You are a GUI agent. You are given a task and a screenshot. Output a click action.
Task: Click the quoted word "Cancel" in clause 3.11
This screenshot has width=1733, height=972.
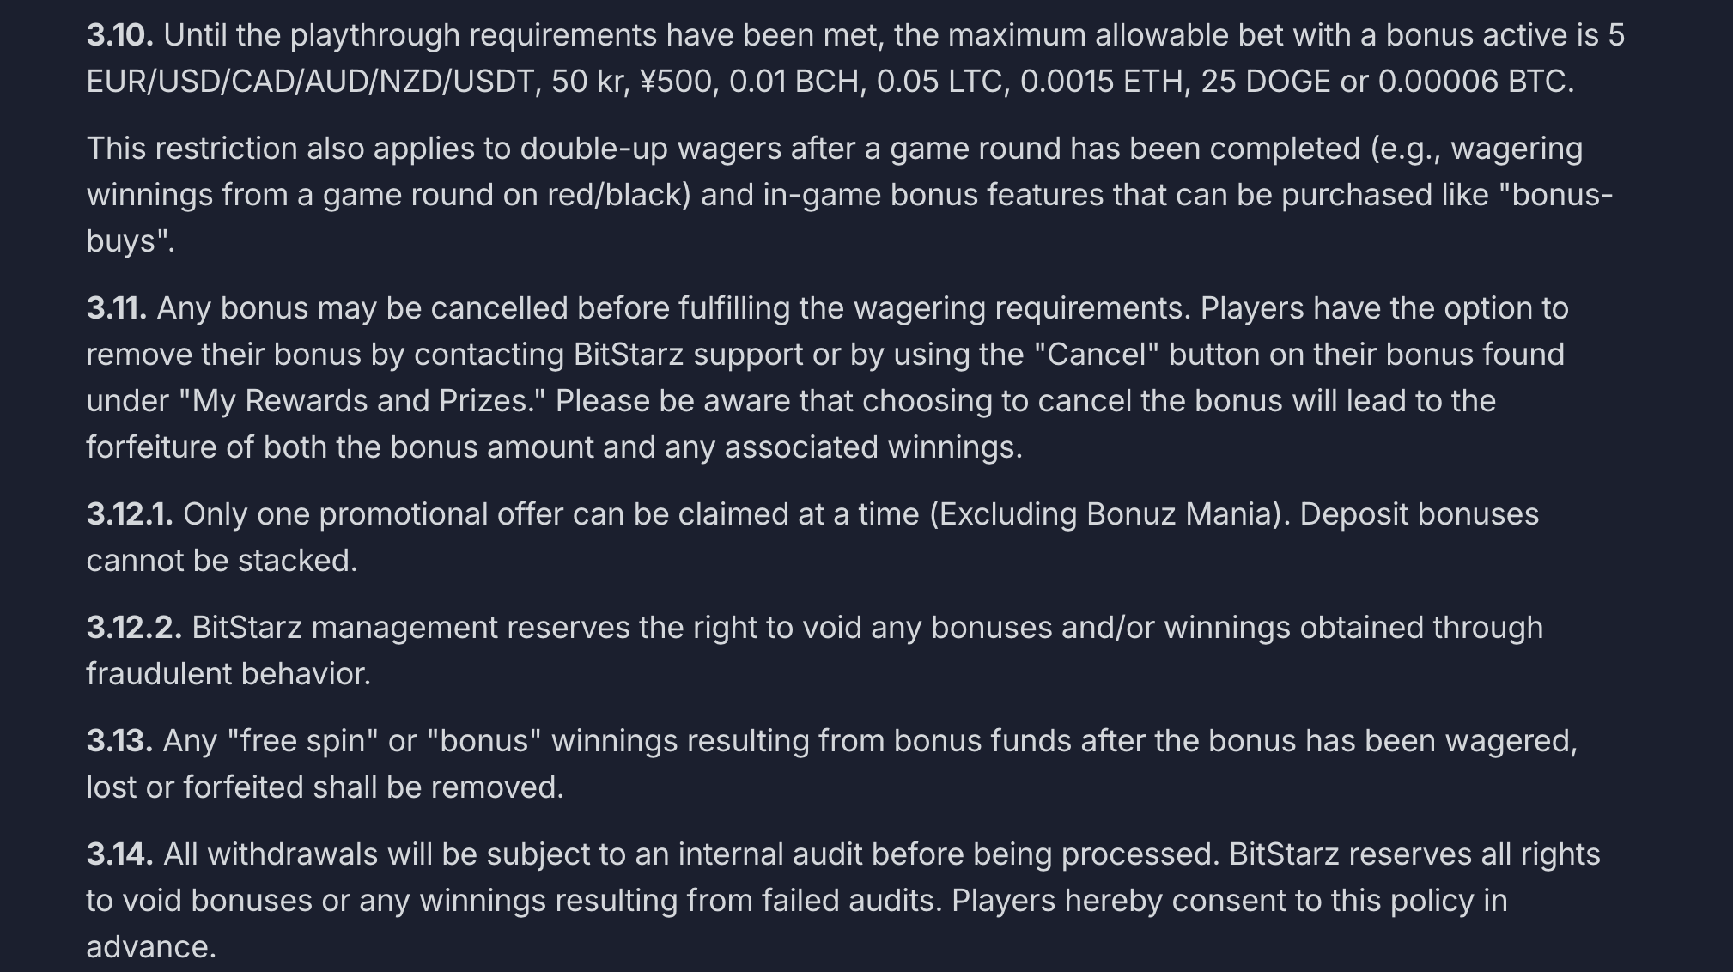1097,355
